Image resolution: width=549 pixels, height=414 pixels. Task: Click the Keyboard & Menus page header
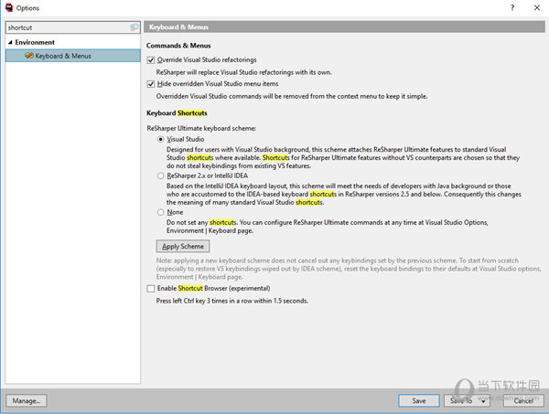(344, 27)
